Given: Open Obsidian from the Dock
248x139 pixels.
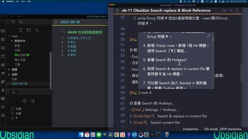Looking at the screenshot, I should 129,135.
